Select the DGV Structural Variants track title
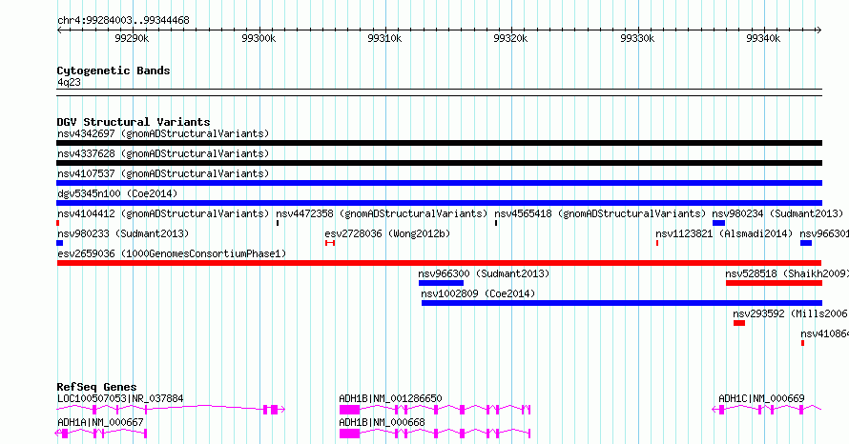This screenshot has width=849, height=444. coord(134,122)
